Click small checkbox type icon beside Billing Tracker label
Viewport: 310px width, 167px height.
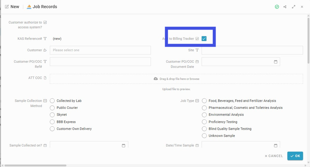[x=197, y=38]
